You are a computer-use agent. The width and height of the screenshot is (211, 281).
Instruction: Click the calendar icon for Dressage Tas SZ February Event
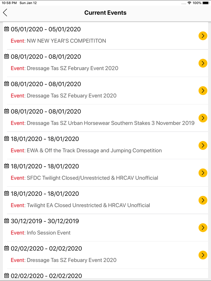click(6, 57)
